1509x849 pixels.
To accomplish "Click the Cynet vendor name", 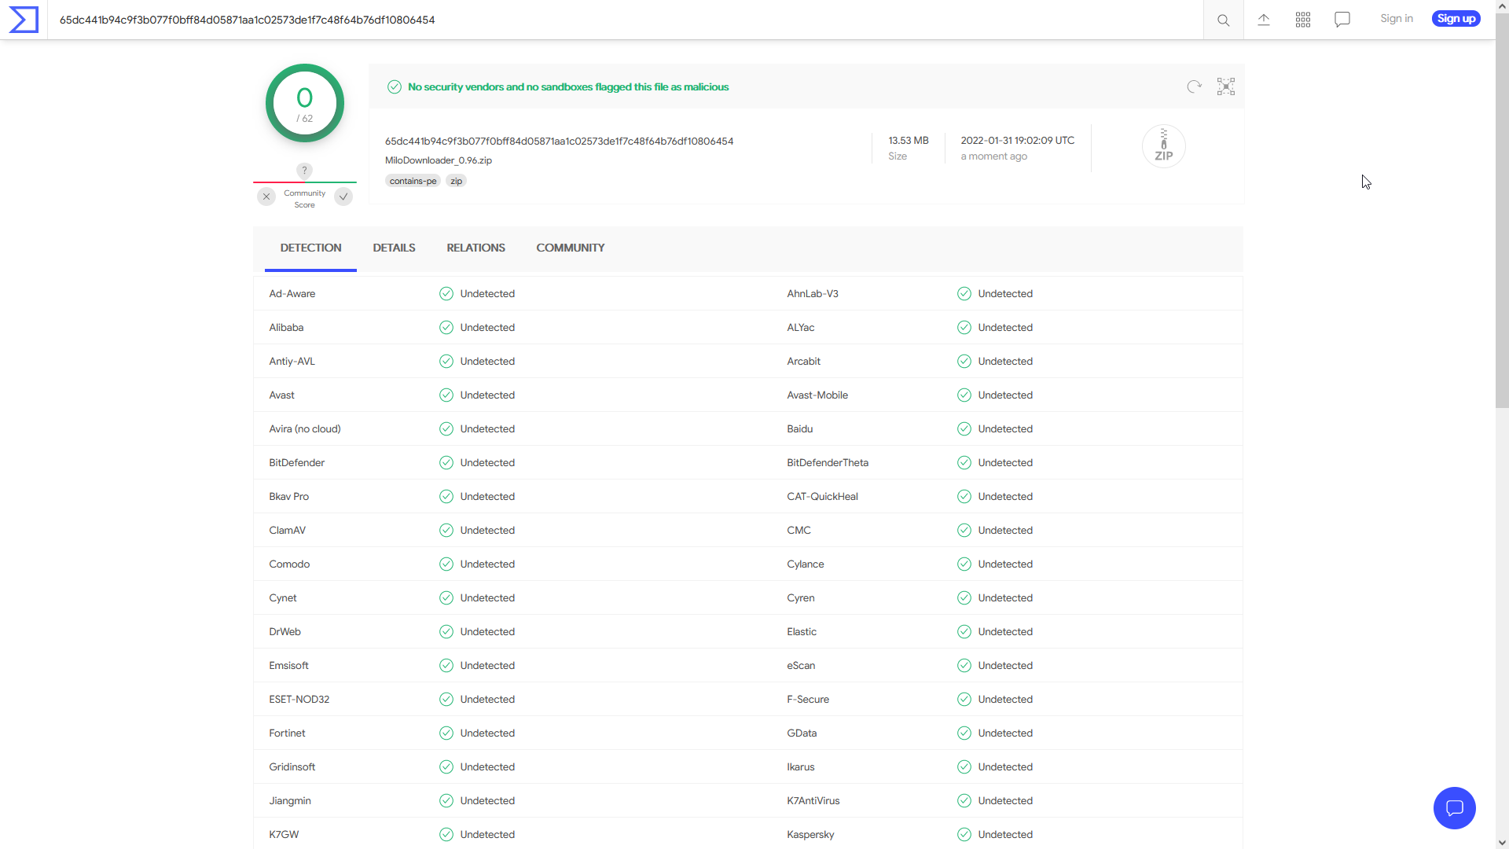I will coord(283,598).
